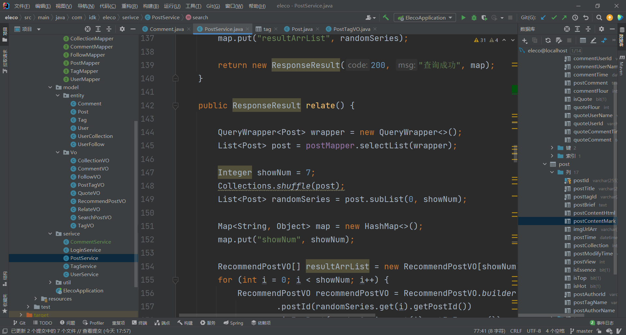The height and width of the screenshot is (335, 626).
Task: Open the TODO tool window
Action: [x=42, y=323]
